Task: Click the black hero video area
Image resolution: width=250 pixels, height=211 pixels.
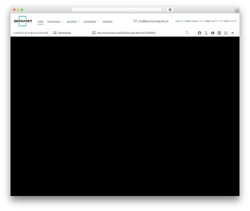Action: point(125,116)
